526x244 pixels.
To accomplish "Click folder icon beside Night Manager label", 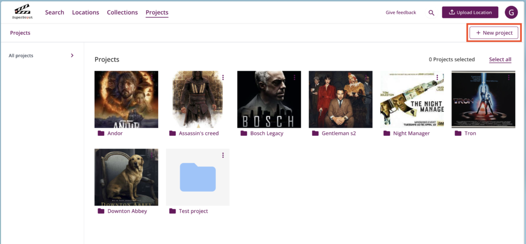I will coord(387,133).
